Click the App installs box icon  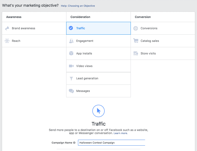[71, 53]
